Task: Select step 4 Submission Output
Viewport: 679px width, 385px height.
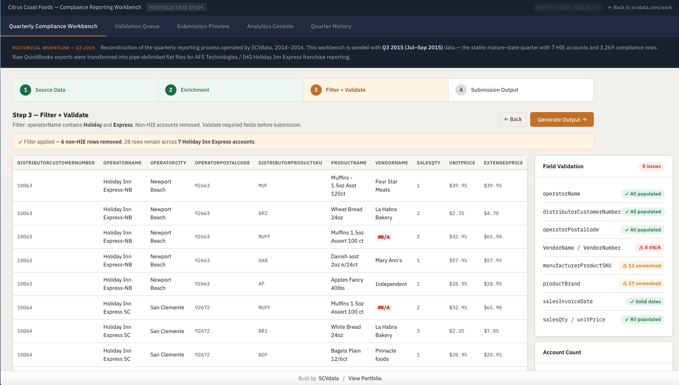Action: pyautogui.click(x=521, y=90)
